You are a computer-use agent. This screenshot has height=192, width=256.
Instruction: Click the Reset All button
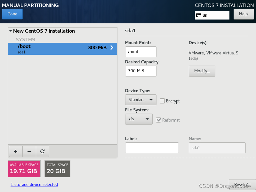(x=242, y=185)
